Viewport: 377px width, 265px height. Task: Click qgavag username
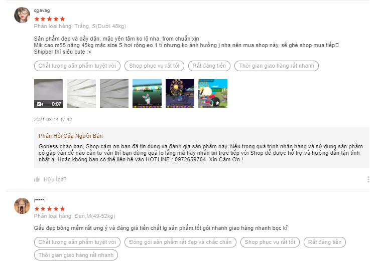coord(42,11)
